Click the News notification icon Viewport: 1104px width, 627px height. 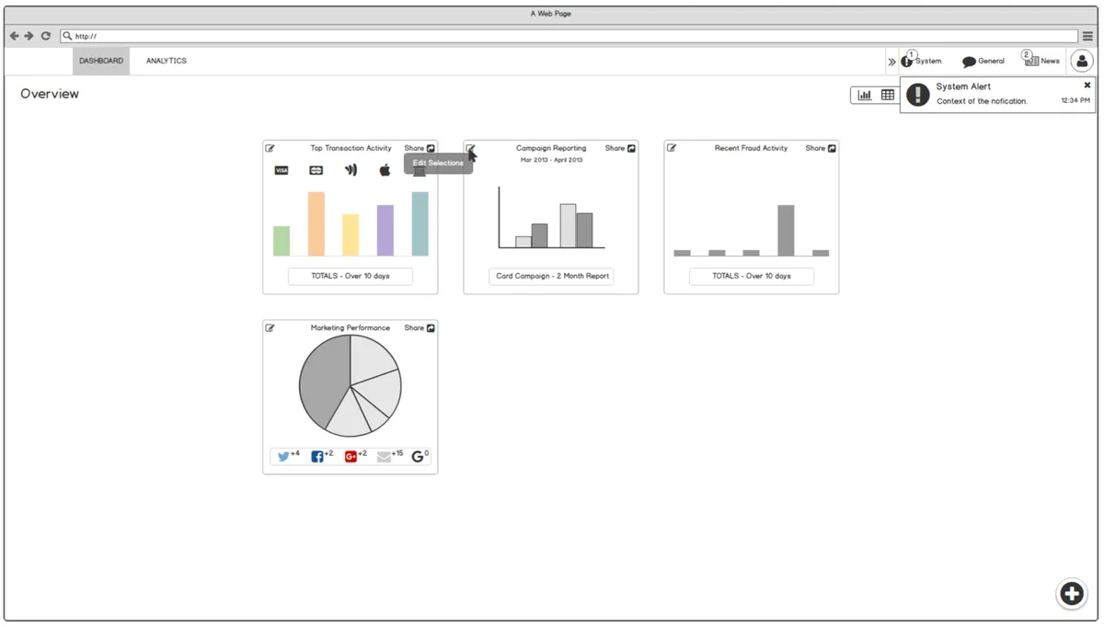(x=1032, y=61)
